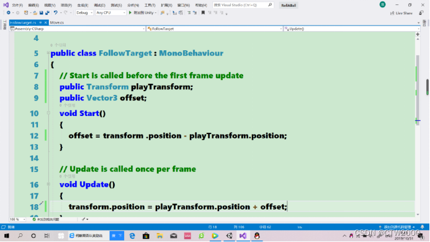Image resolution: width=430 pixels, height=242 pixels.
Task: Click the RollABall solution name button
Action: (289, 5)
